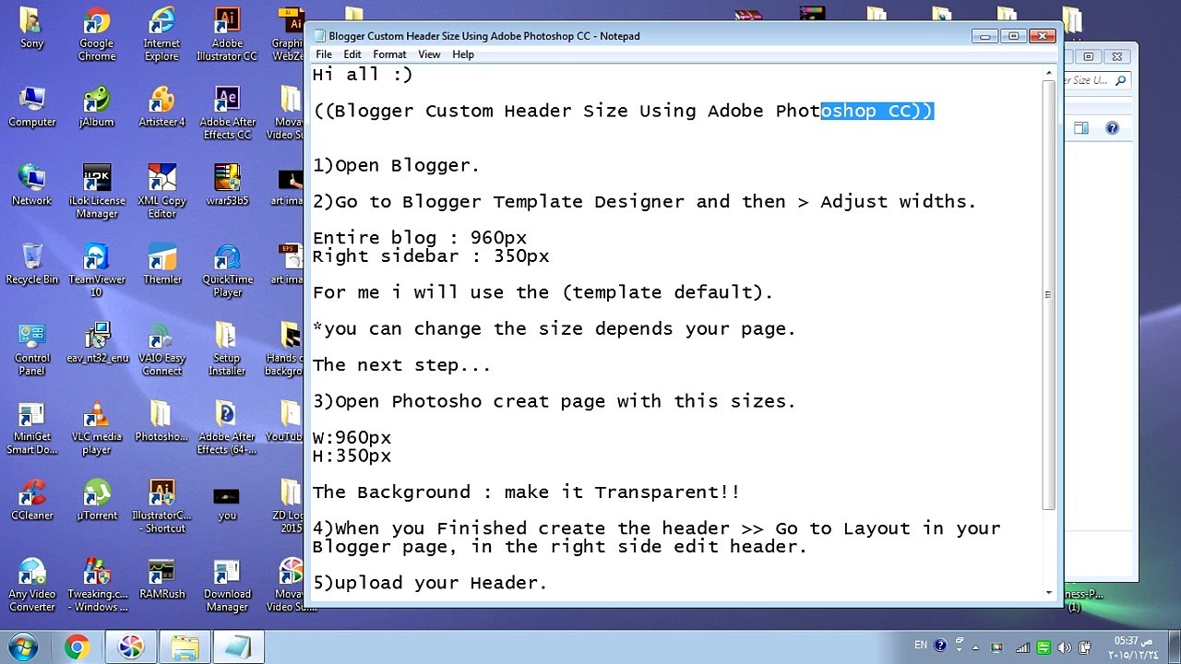Open the Help menu in Notepad
The width and height of the screenshot is (1181, 664).
coord(463,54)
